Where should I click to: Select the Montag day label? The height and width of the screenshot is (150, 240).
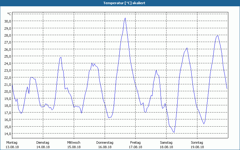tap(12, 142)
